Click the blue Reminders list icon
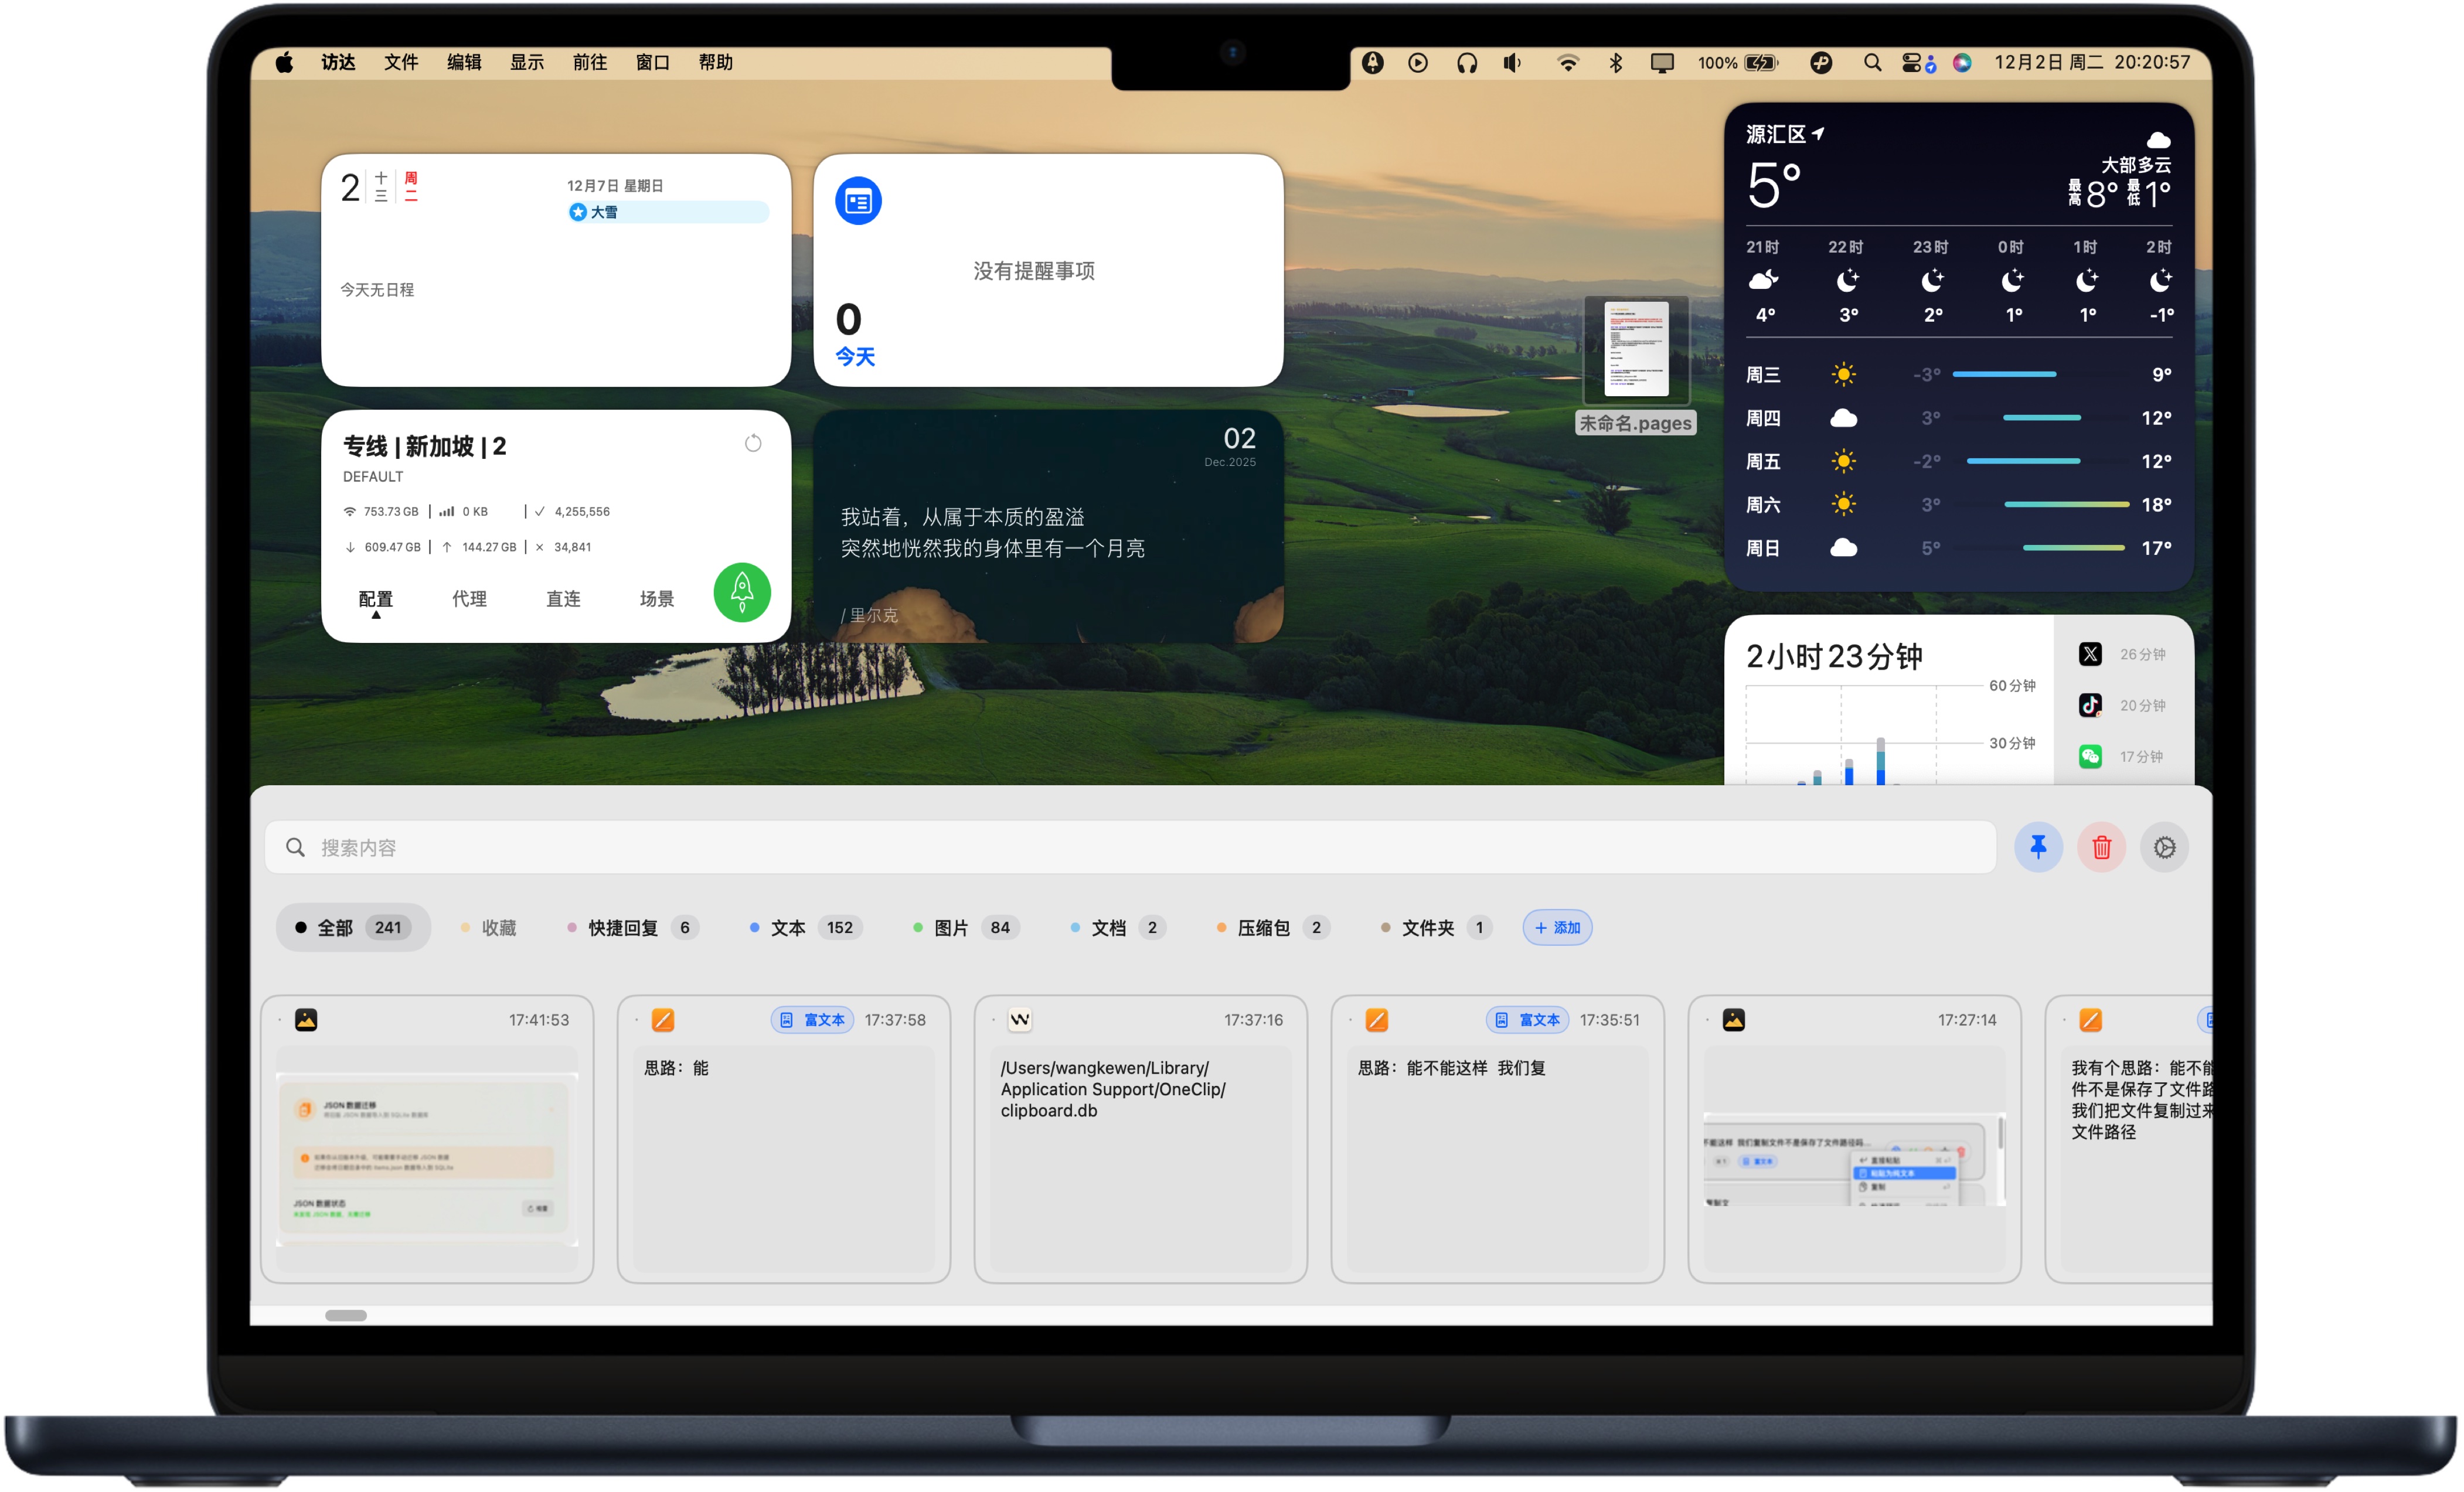This screenshot has width=2464, height=1492. coord(858,201)
